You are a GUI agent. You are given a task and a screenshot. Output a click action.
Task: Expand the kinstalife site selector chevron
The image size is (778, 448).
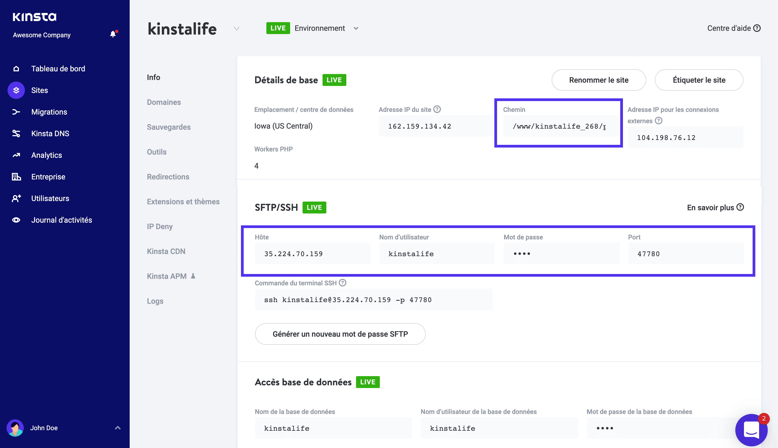pyautogui.click(x=236, y=29)
